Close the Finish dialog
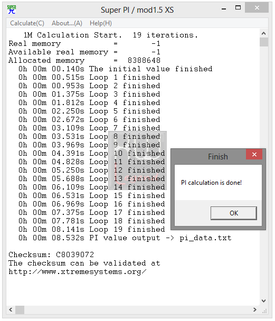The width and height of the screenshot is (275, 321). 254,154
